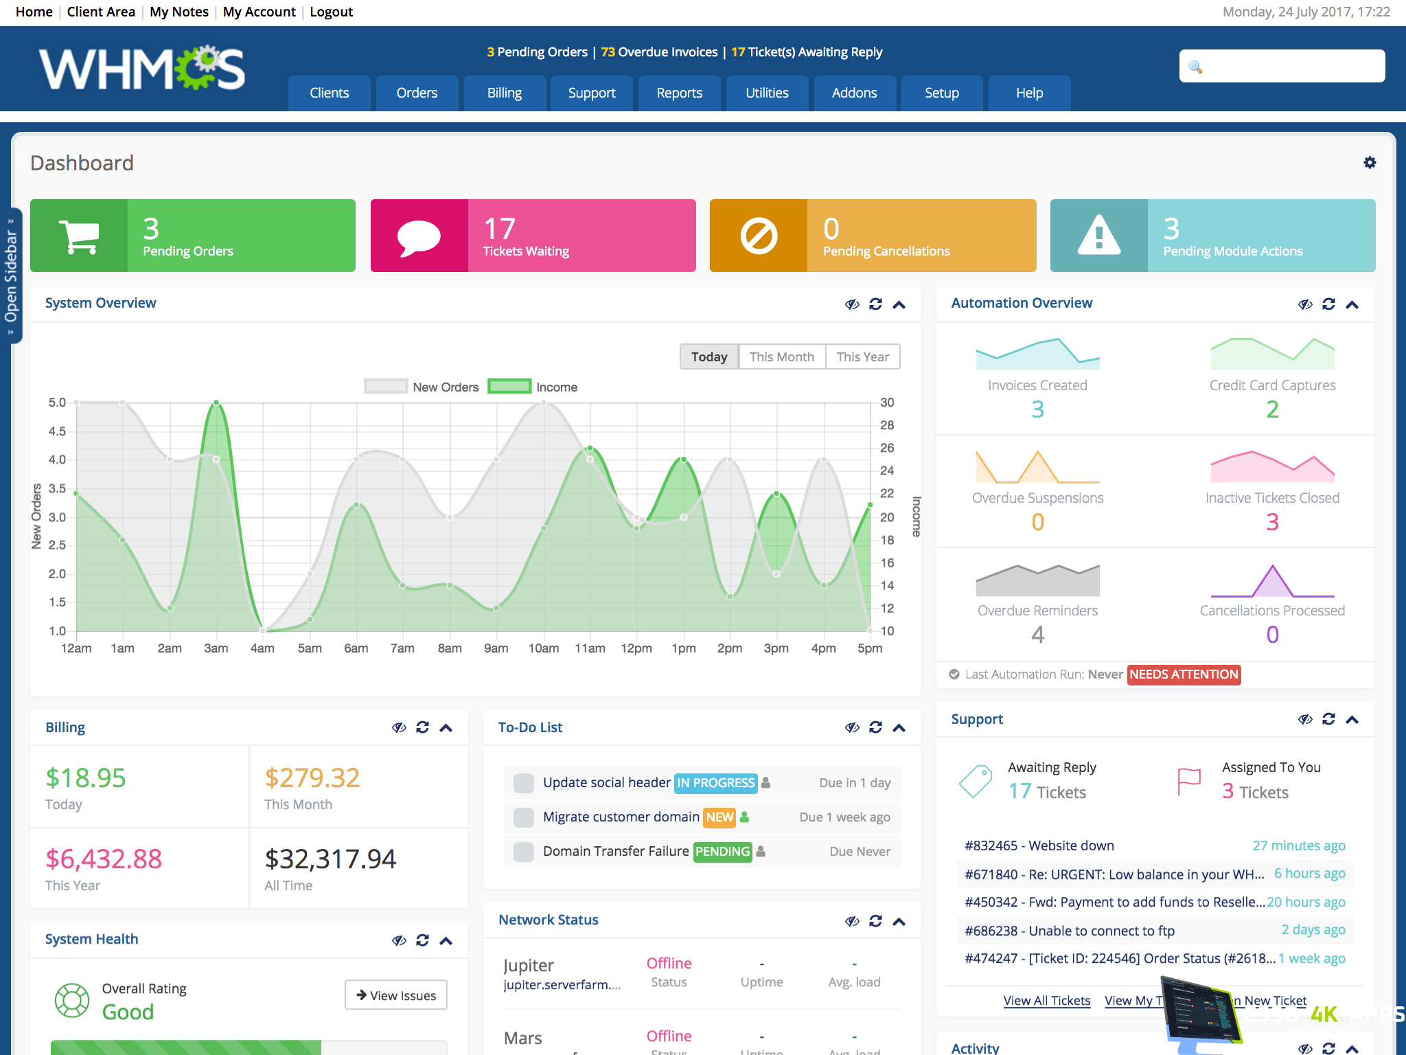The height and width of the screenshot is (1055, 1406).
Task: Click the shopping cart Pending Orders icon
Action: tap(79, 236)
